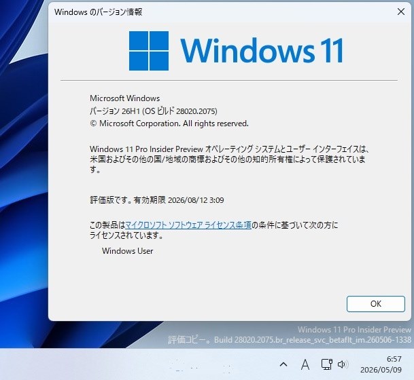Click the Windows 11 logo image
414x380 pixels.
(236, 51)
